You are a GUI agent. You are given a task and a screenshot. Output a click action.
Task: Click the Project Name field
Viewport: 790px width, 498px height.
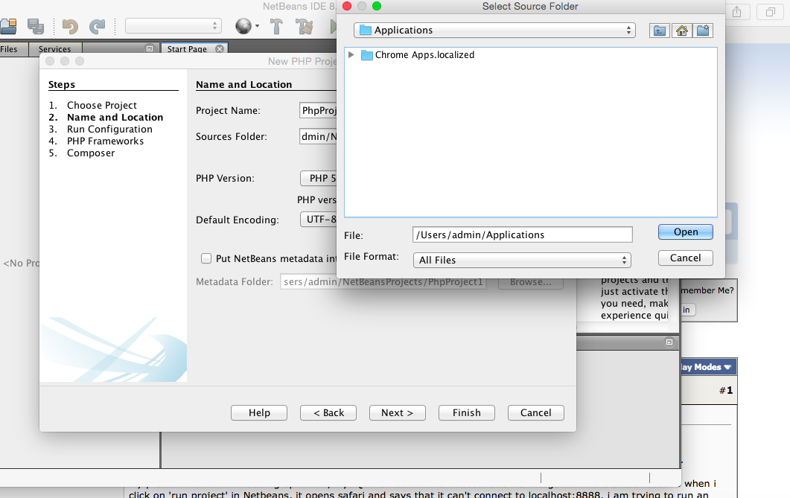coord(318,110)
